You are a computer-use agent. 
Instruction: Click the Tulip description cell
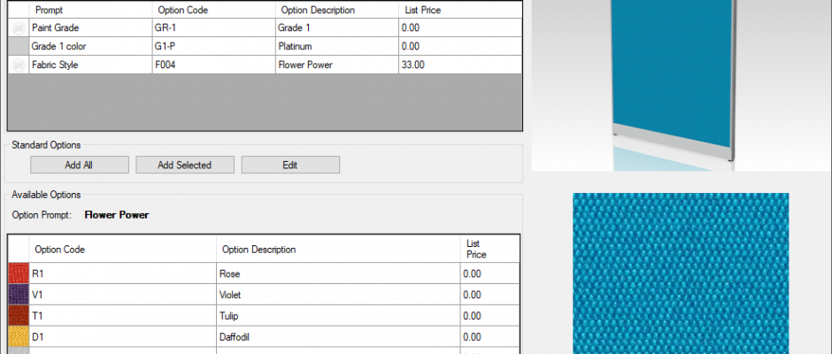[x=338, y=316]
